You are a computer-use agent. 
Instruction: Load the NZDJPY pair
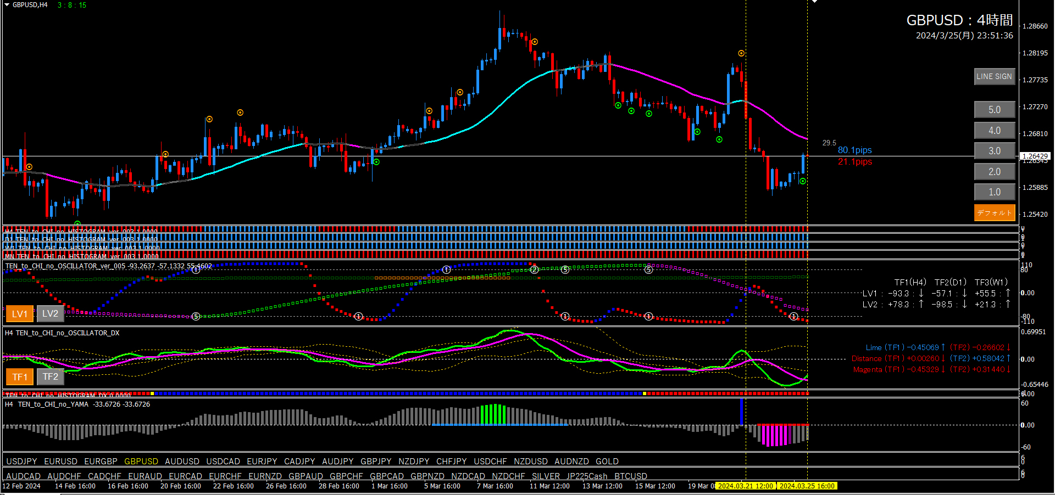414,462
